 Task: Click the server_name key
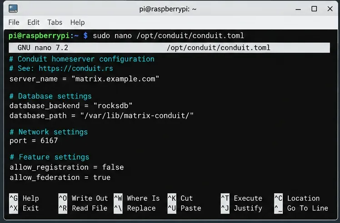pyautogui.click(x=34, y=79)
